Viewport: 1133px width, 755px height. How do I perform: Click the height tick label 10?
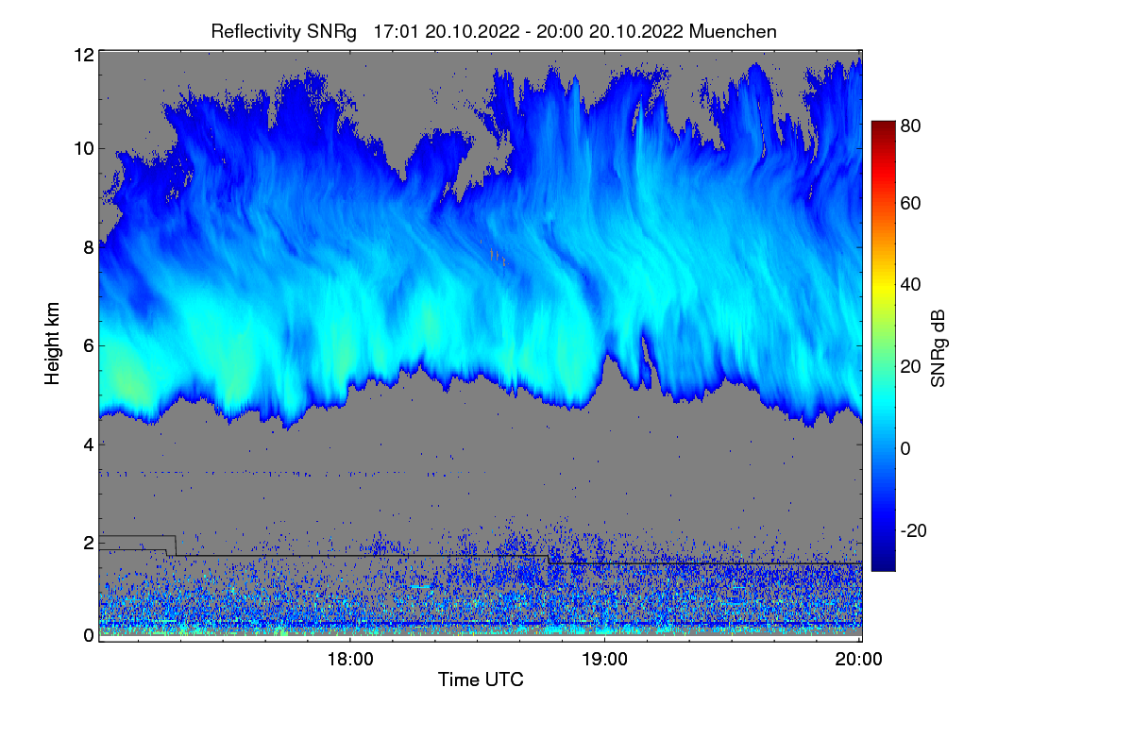[84, 148]
